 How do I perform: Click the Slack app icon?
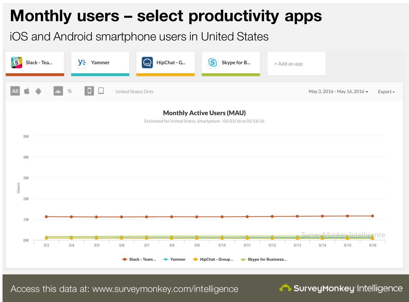[16, 62]
